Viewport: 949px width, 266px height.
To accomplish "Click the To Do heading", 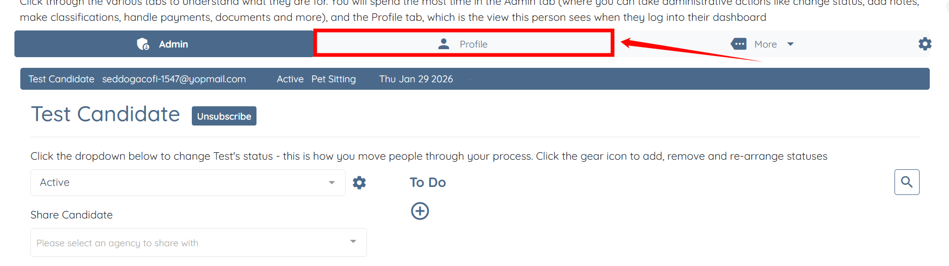I will pyautogui.click(x=427, y=183).
